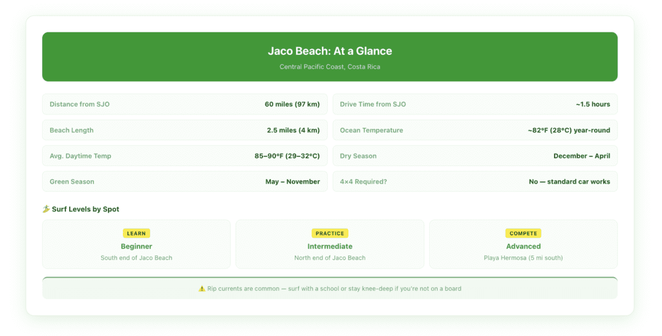Select the 'Intermediate' surf level heading
Screen dimensions: 662x336
pyautogui.click(x=330, y=246)
